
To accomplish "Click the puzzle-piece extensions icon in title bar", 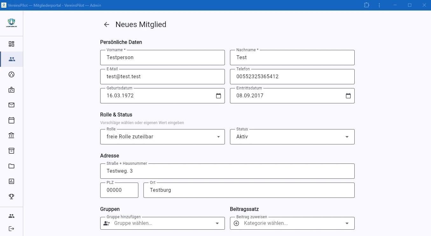I will coord(367,5).
